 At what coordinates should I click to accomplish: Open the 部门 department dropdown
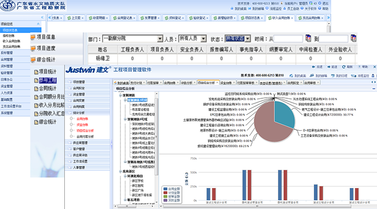pyautogui.click(x=160, y=39)
